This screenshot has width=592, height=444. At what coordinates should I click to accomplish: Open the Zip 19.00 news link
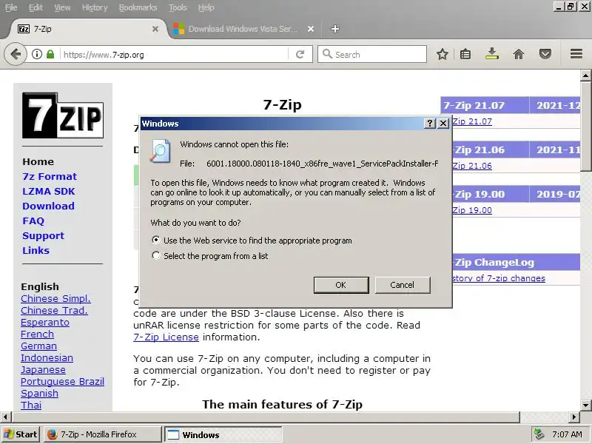pos(472,210)
